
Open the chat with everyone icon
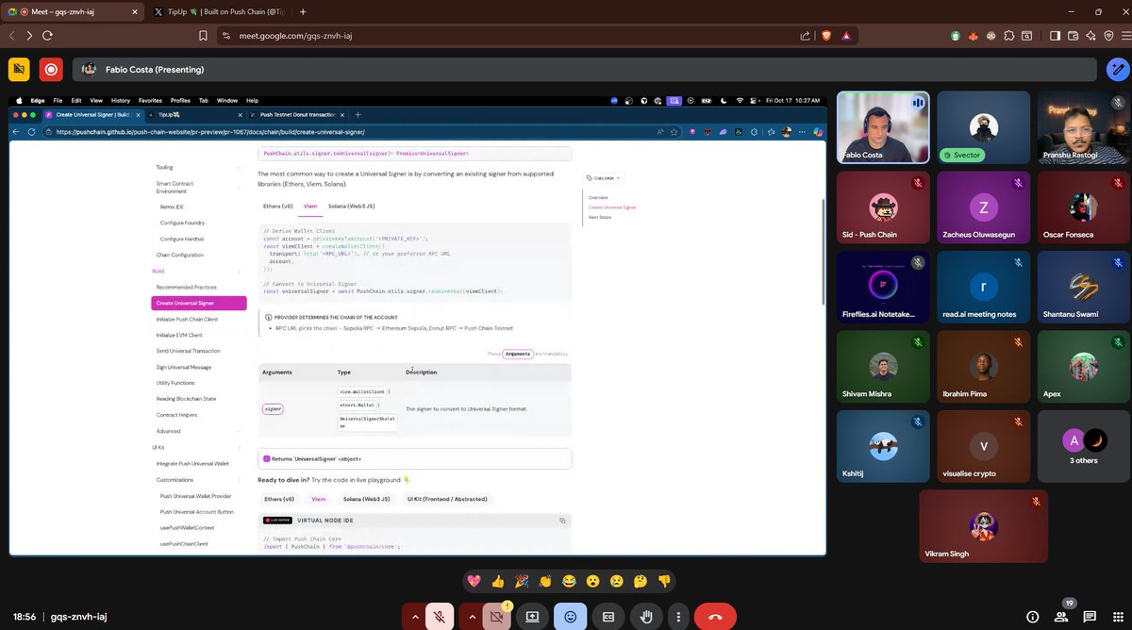pos(1090,617)
